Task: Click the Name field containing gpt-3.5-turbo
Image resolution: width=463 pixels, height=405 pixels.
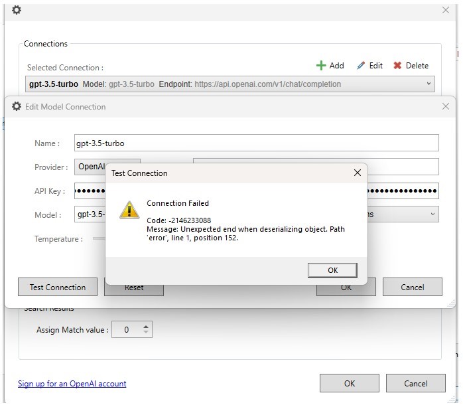Action: coord(256,143)
